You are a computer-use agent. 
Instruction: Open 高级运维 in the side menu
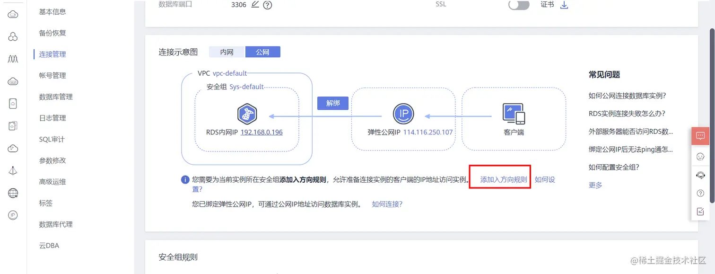click(52, 182)
